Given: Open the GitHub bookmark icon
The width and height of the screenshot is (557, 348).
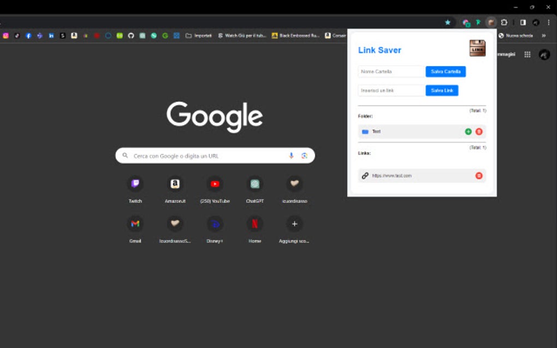Looking at the screenshot, I should 131,35.
